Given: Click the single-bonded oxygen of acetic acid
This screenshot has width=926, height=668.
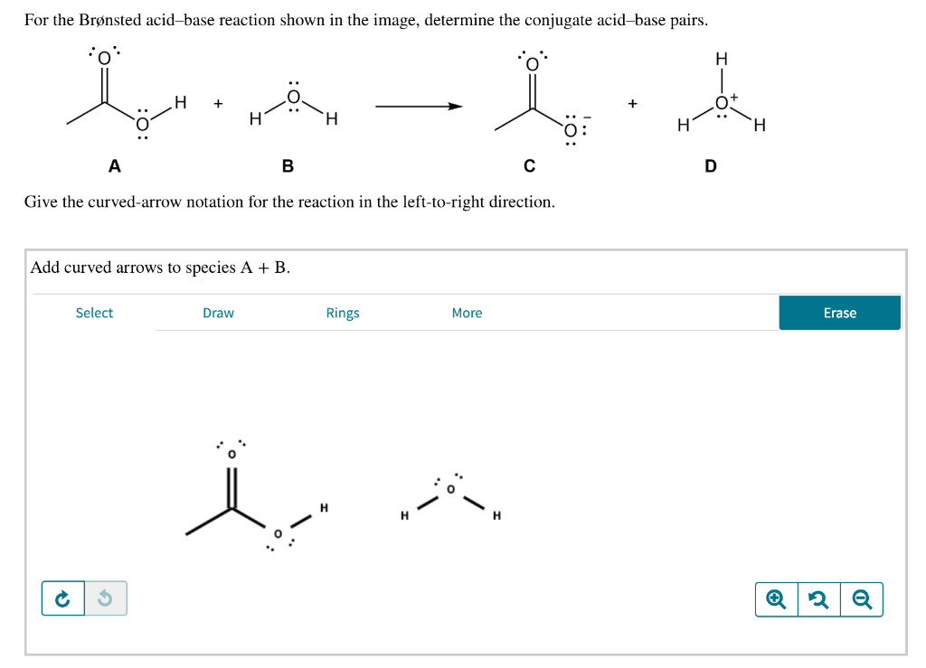Looking at the screenshot, I should [277, 533].
